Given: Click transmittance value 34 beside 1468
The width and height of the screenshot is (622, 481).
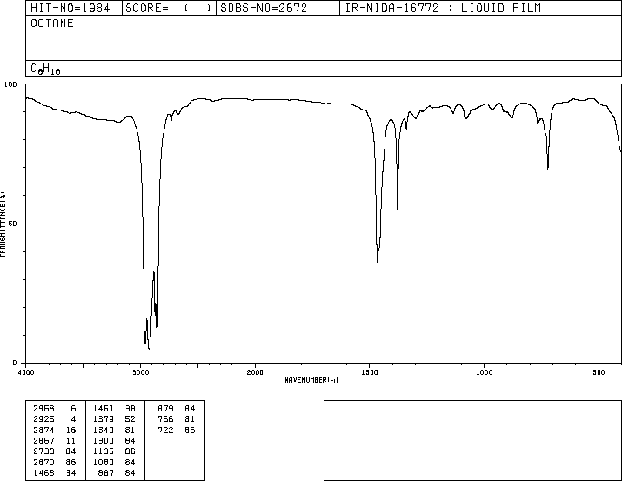Looking at the screenshot, I should 71,472.
